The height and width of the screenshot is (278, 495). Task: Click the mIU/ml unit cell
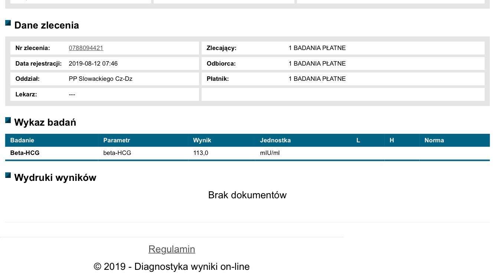270,153
